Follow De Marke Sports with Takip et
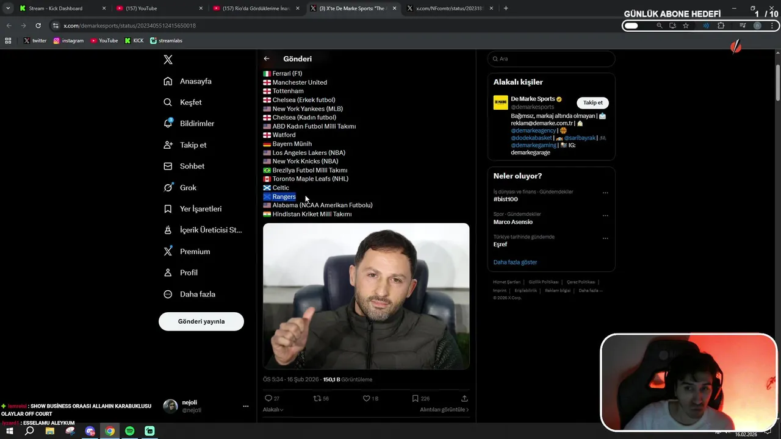 tap(592, 102)
